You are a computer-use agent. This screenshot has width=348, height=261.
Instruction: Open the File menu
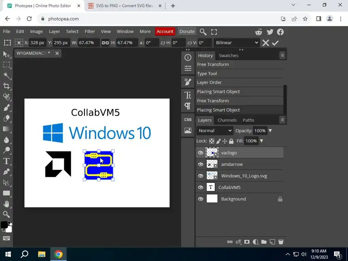coord(6,32)
